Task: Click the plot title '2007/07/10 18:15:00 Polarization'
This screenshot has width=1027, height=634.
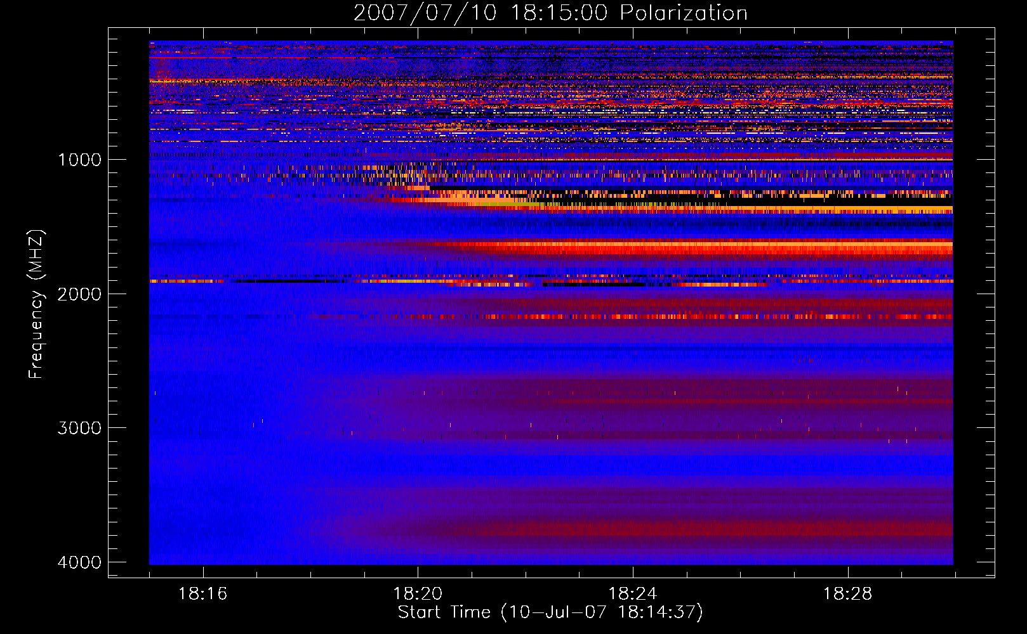Action: [550, 13]
